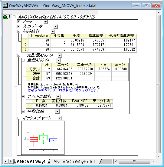Collapse the 記述統計 section

(x=19, y=31)
